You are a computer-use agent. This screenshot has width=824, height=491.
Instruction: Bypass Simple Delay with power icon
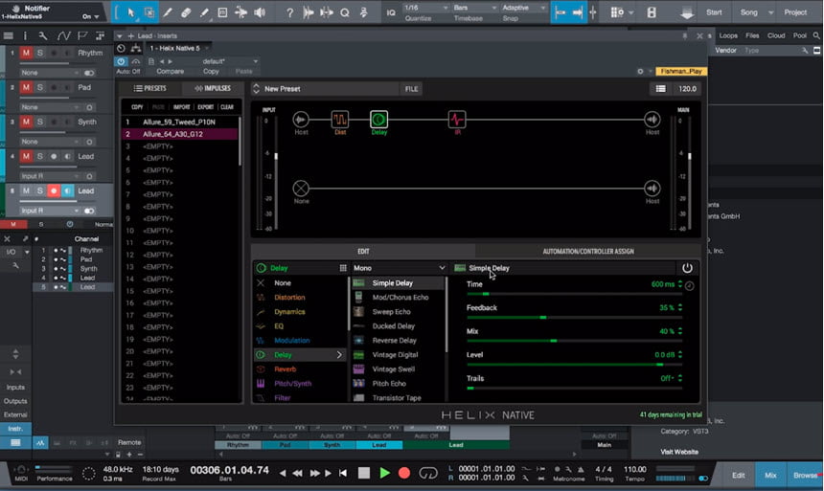[x=687, y=268]
